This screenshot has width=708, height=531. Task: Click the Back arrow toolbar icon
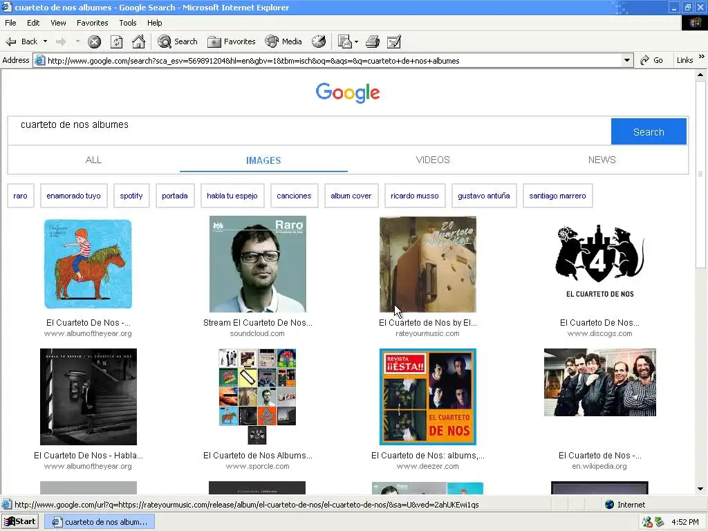click(x=11, y=42)
